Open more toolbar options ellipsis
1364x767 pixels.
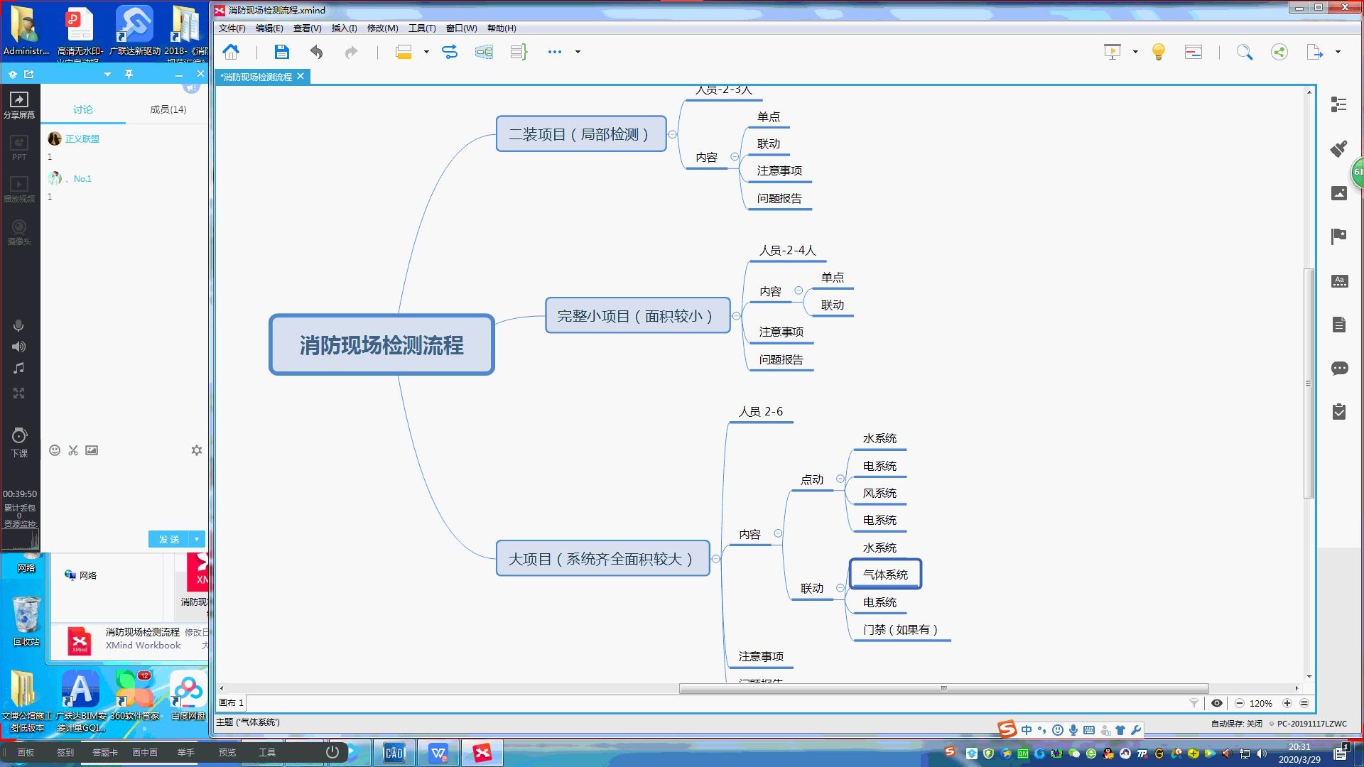click(554, 52)
